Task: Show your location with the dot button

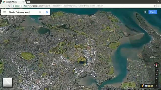Action: click(156, 74)
